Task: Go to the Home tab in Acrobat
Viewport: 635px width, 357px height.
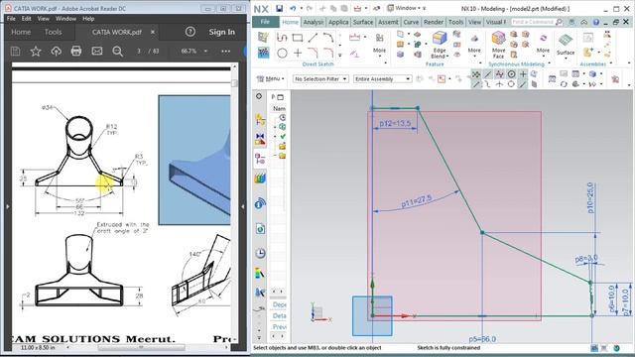Action: point(21,32)
